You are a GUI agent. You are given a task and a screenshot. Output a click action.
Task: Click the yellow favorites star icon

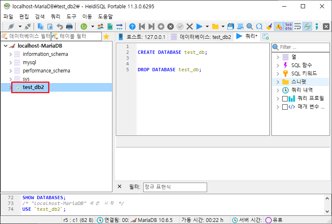[106, 36]
